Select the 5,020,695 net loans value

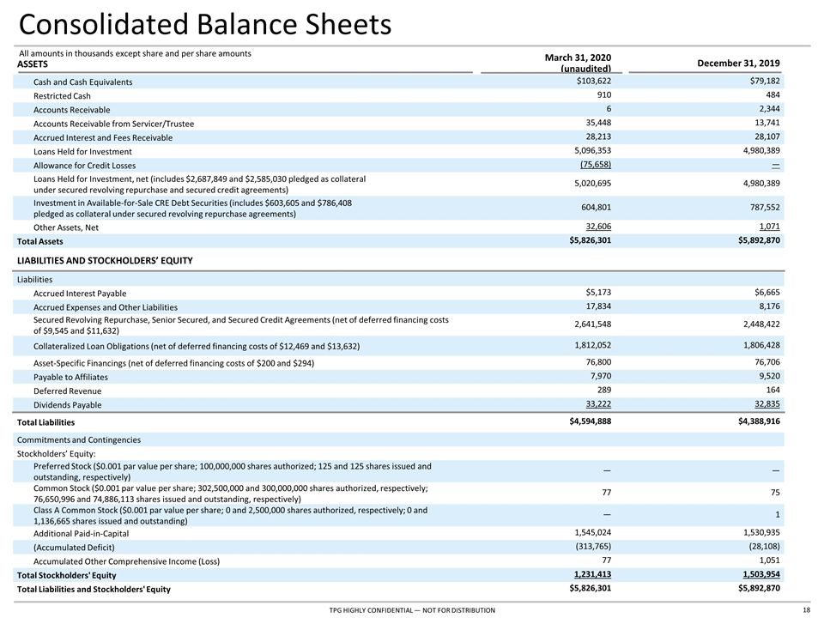point(593,184)
